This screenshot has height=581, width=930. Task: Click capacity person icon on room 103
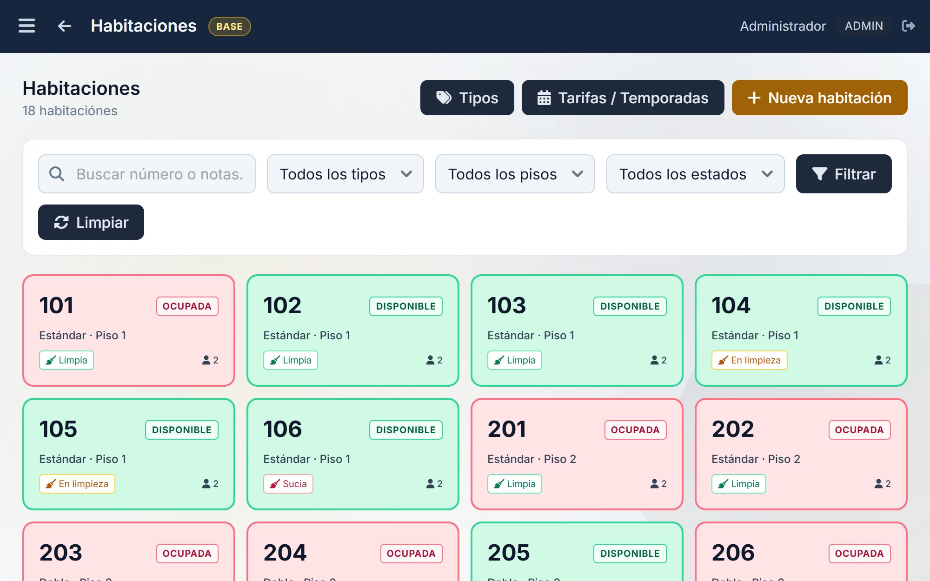pos(655,360)
